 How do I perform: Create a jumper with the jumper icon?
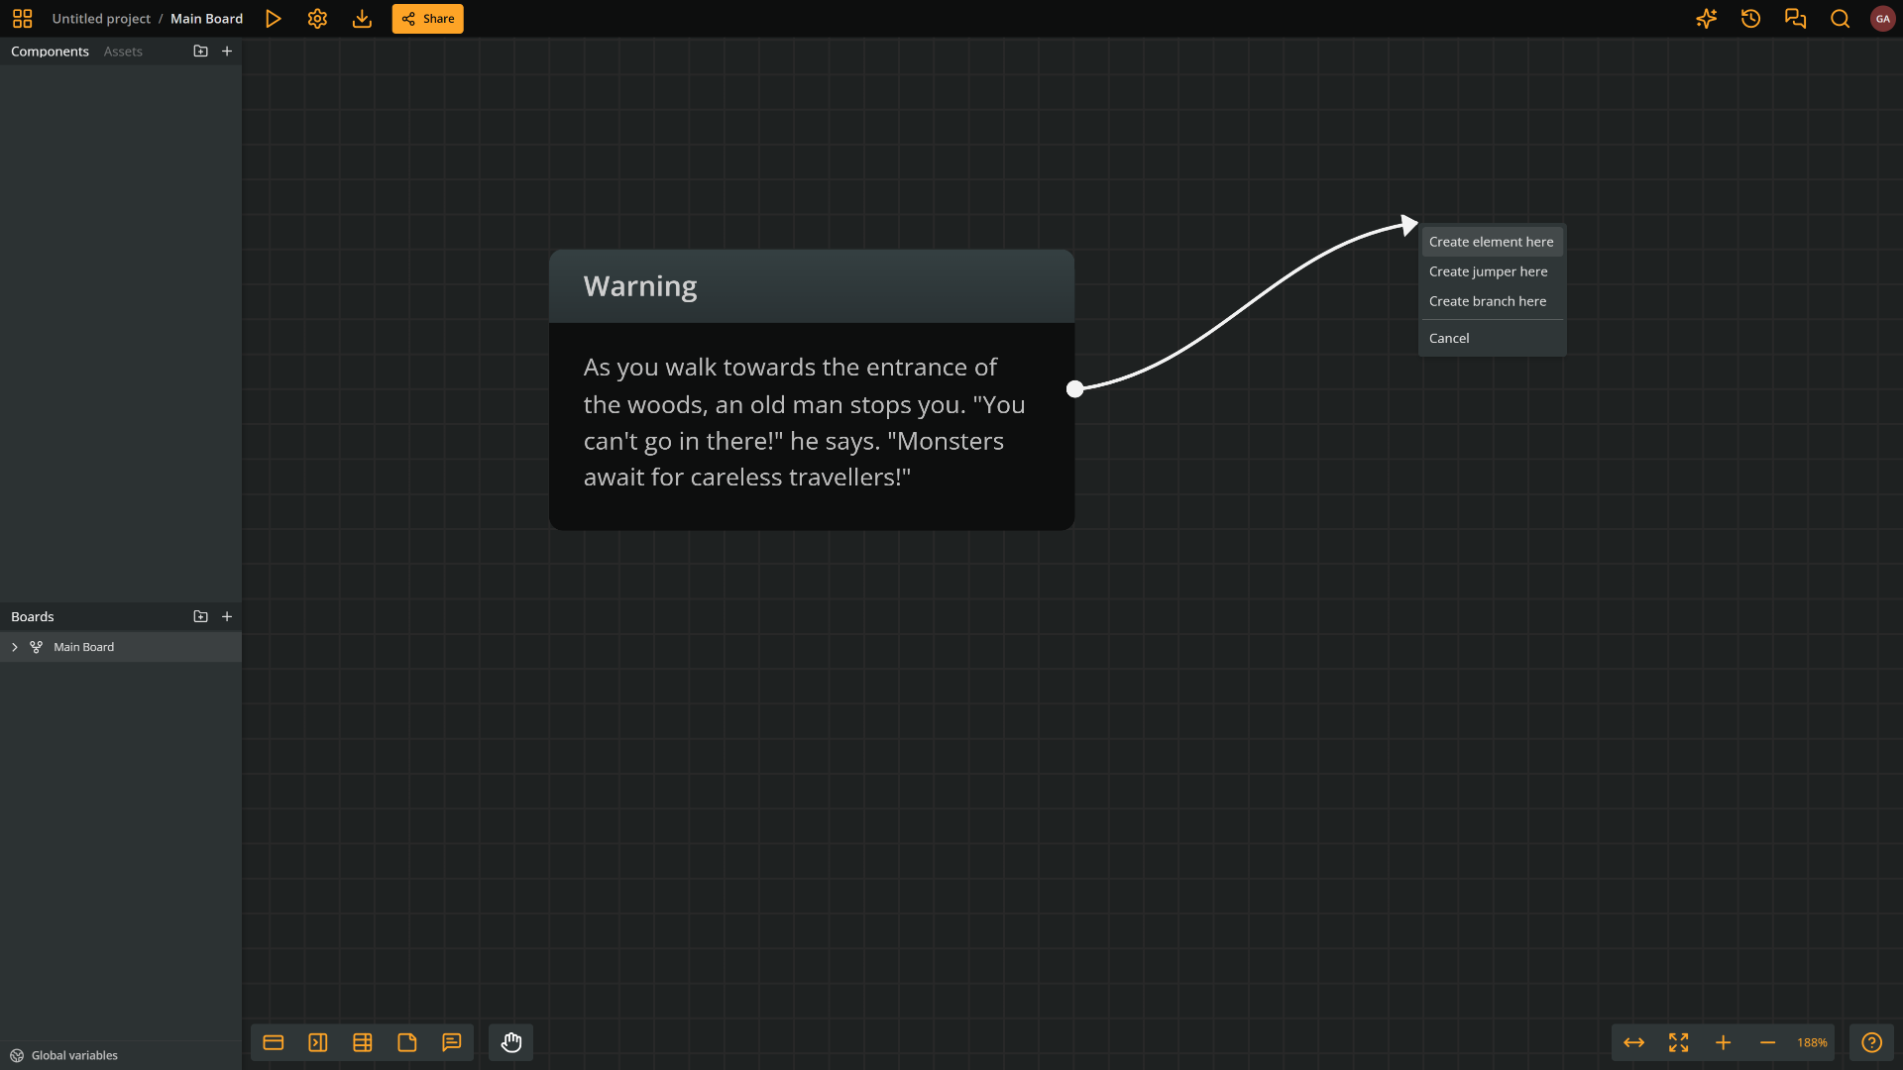(317, 1042)
